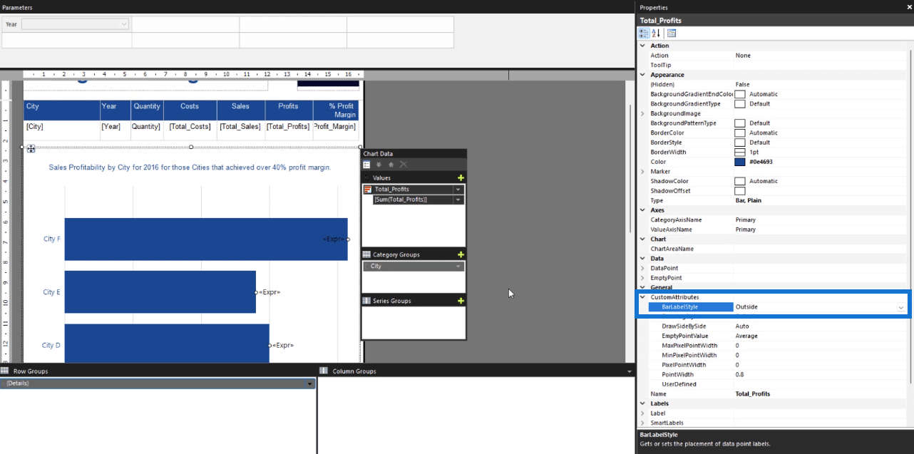Move field up in Chart Data toolbar
The height and width of the screenshot is (454, 914).
pyautogui.click(x=391, y=165)
